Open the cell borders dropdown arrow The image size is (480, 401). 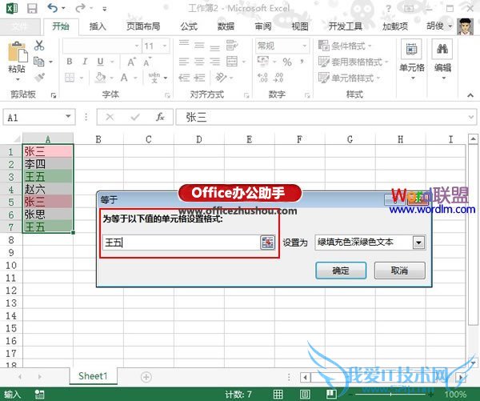pos(82,78)
